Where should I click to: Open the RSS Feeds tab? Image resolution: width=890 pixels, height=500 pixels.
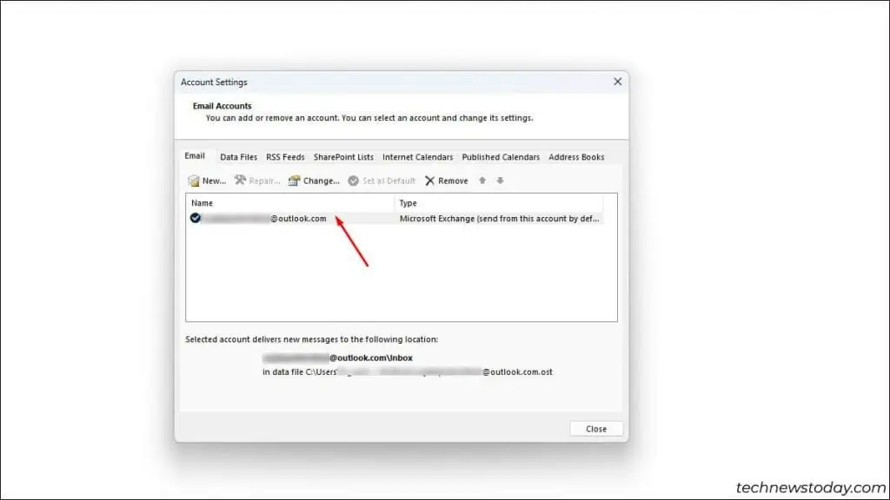(285, 157)
